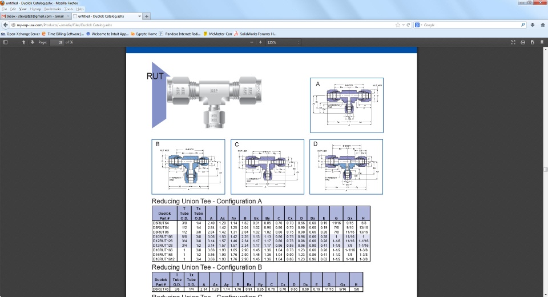Go to the next PDF page
Screen dimensions: 548x297
33,42
